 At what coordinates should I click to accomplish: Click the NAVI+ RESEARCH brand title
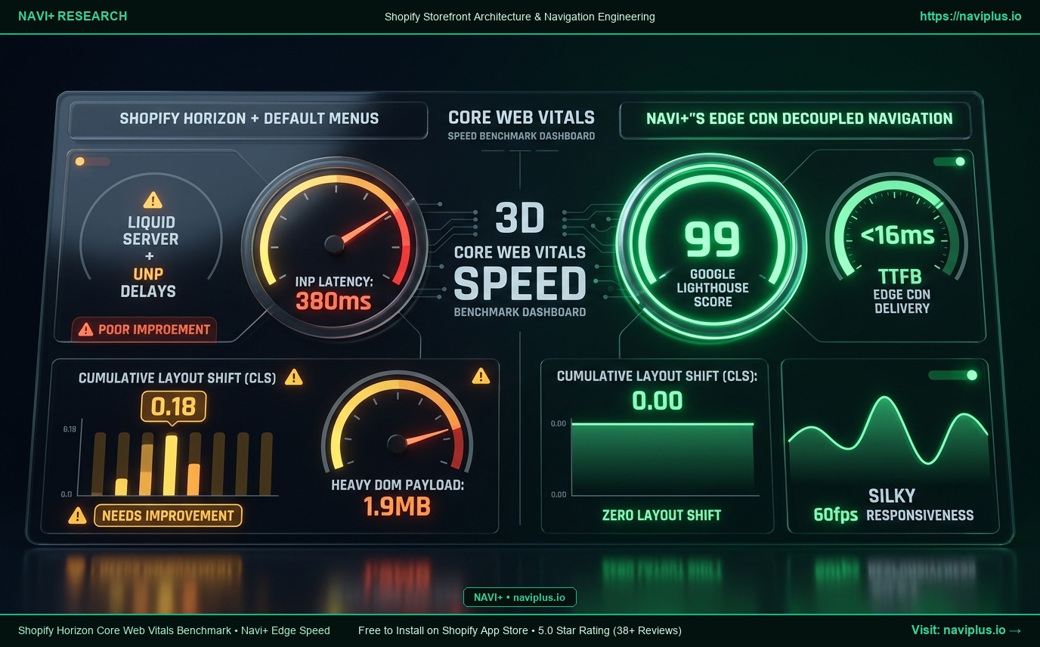(73, 16)
